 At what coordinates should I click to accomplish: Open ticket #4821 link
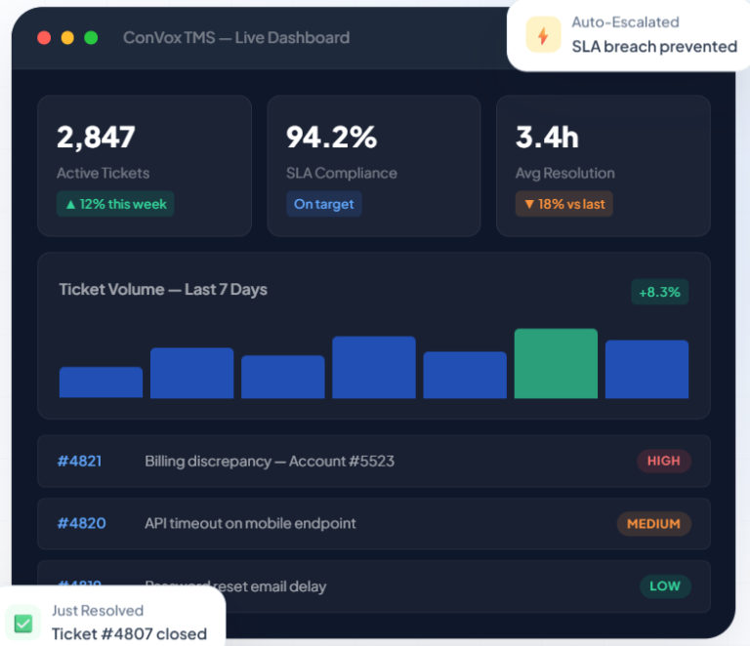(x=79, y=462)
